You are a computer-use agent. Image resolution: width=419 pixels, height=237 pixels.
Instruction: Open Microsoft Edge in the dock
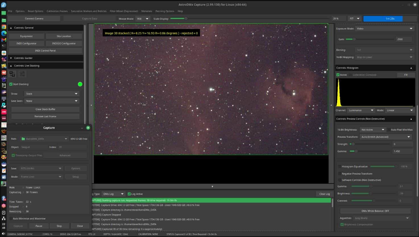pos(4,33)
